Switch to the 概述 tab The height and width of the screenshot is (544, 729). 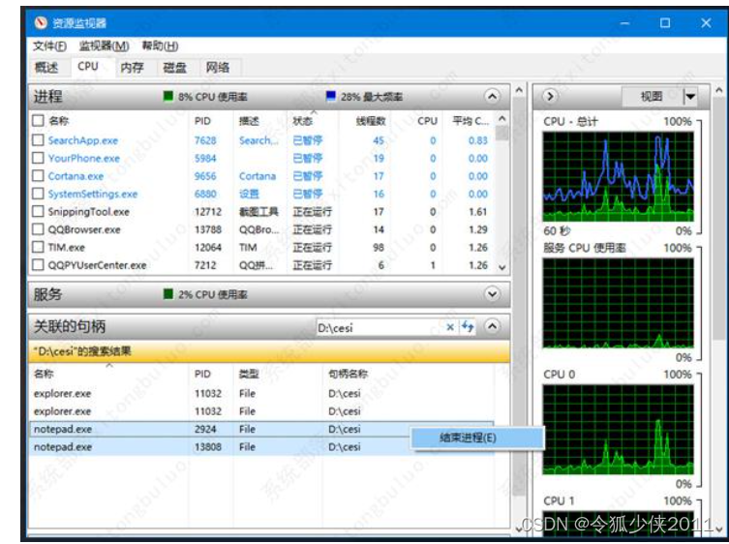tap(46, 68)
